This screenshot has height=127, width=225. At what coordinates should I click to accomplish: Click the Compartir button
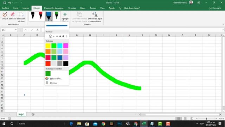click(215, 8)
